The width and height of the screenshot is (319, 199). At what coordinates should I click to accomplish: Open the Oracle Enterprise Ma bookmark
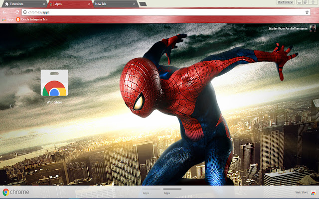(32, 19)
